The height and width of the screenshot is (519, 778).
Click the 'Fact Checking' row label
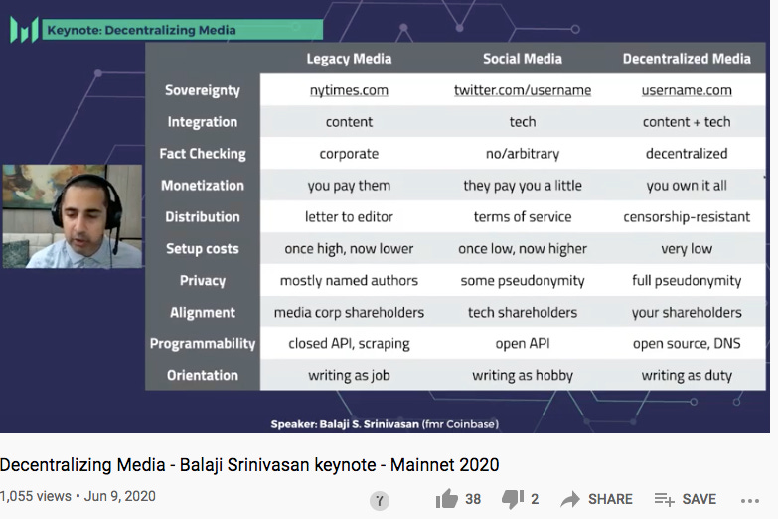tap(203, 154)
